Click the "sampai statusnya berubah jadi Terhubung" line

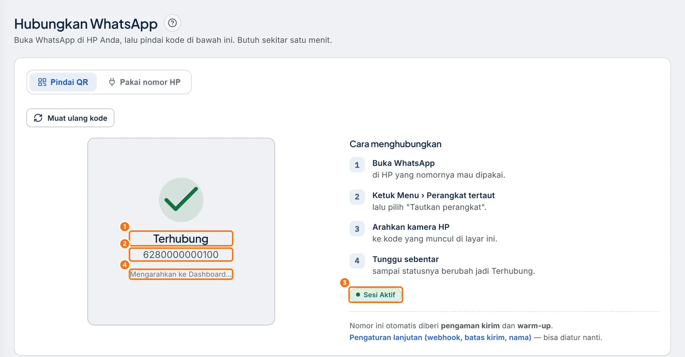pos(453,271)
